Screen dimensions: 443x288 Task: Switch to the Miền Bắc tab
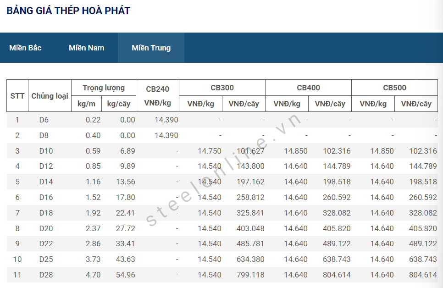(x=25, y=48)
